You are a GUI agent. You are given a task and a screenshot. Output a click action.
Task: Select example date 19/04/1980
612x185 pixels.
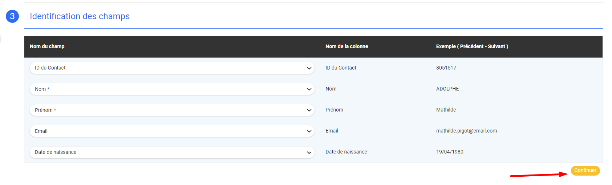(x=450, y=152)
